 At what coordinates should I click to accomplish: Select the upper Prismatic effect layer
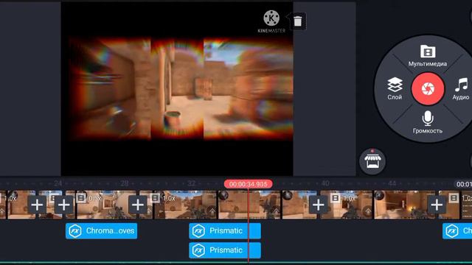point(225,230)
